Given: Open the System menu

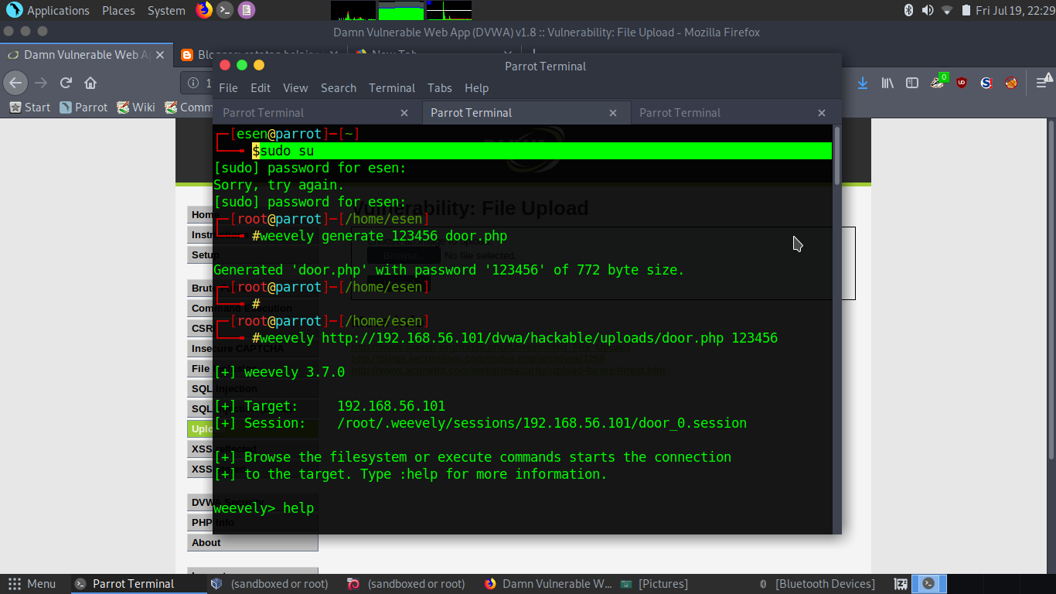Looking at the screenshot, I should click(x=166, y=11).
